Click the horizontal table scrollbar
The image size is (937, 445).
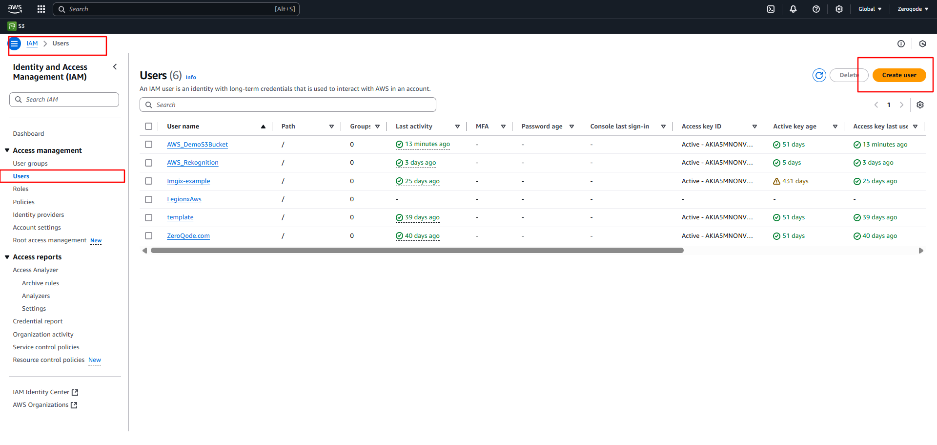click(x=417, y=251)
